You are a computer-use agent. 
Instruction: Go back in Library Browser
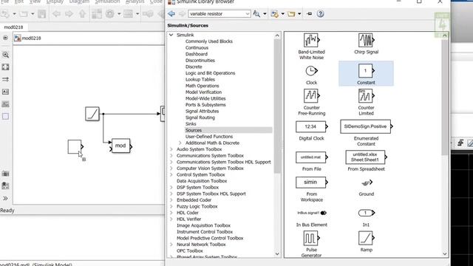point(171,14)
